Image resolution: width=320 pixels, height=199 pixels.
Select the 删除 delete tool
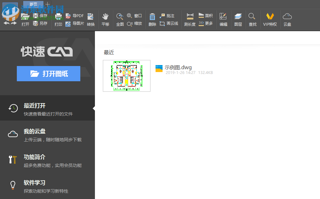(152, 19)
